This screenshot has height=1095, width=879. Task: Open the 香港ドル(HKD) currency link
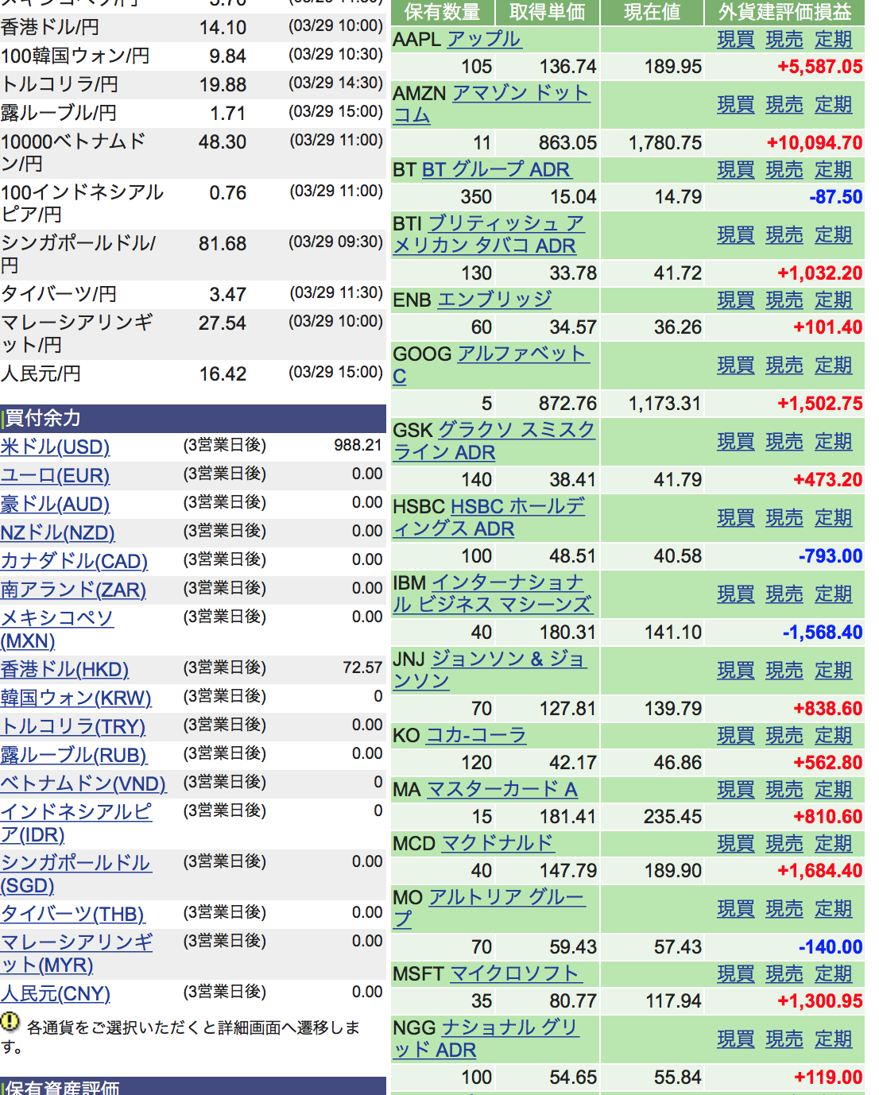pos(64,669)
